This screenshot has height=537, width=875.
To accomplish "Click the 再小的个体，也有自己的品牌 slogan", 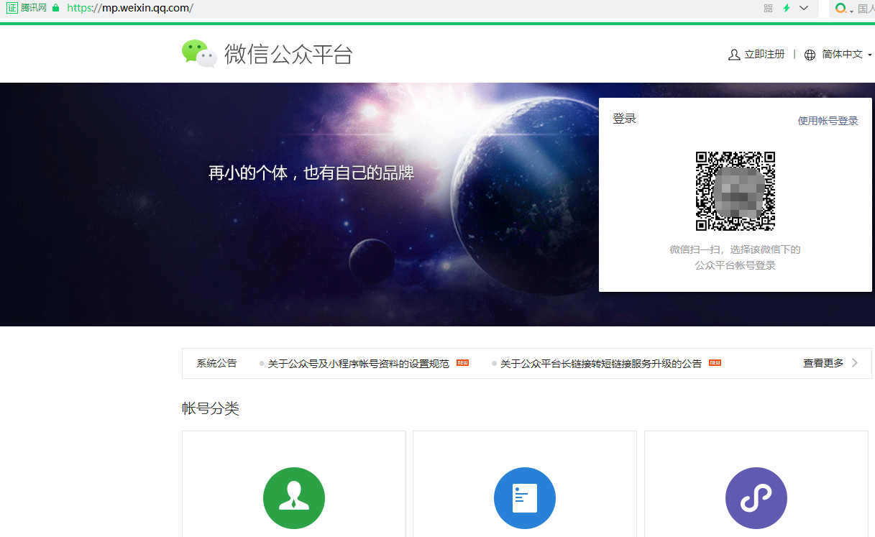I will 311,173.
